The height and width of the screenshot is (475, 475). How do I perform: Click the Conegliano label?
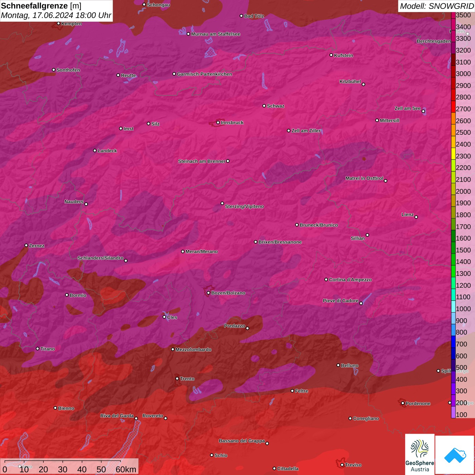coord(366,418)
